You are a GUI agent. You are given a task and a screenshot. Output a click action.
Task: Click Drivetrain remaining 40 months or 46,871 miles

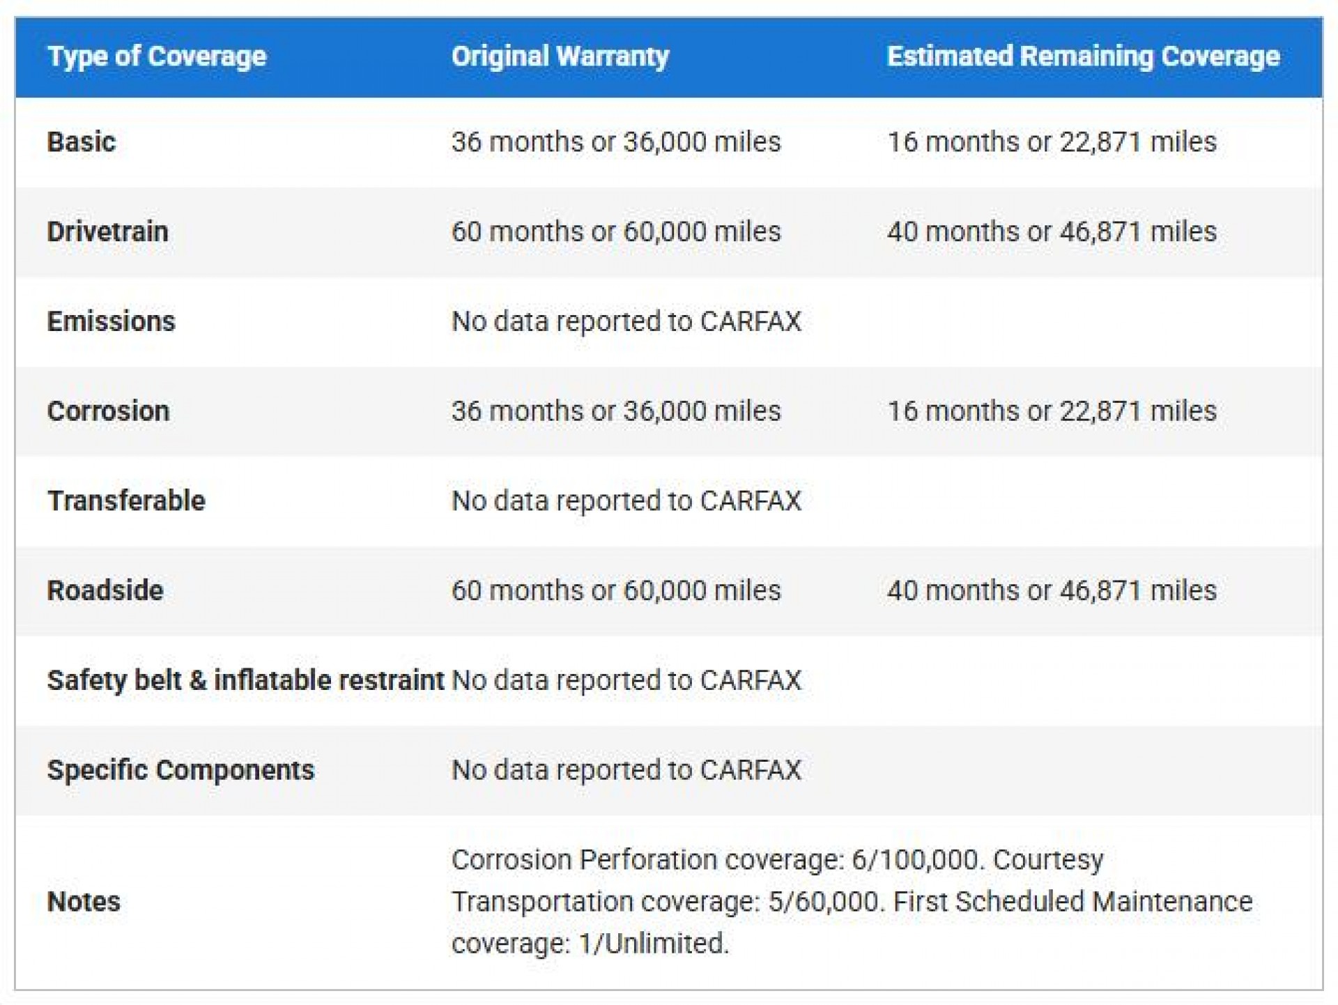(x=1052, y=231)
